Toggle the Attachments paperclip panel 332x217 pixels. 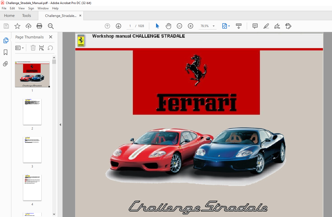6,64
